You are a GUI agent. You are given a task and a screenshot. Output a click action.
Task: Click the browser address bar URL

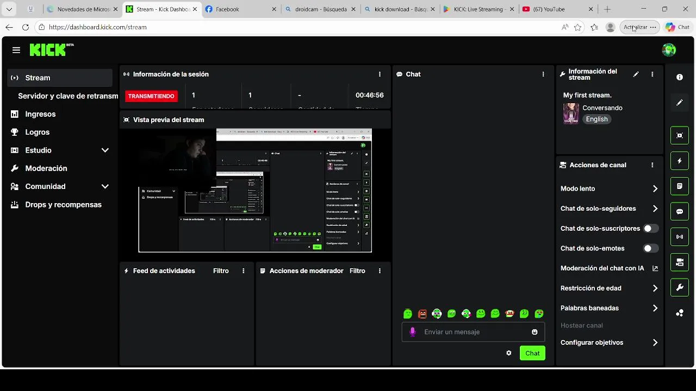pyautogui.click(x=98, y=27)
